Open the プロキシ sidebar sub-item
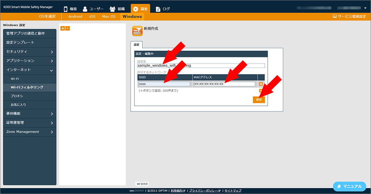The width and height of the screenshot is (371, 194). 30,96
